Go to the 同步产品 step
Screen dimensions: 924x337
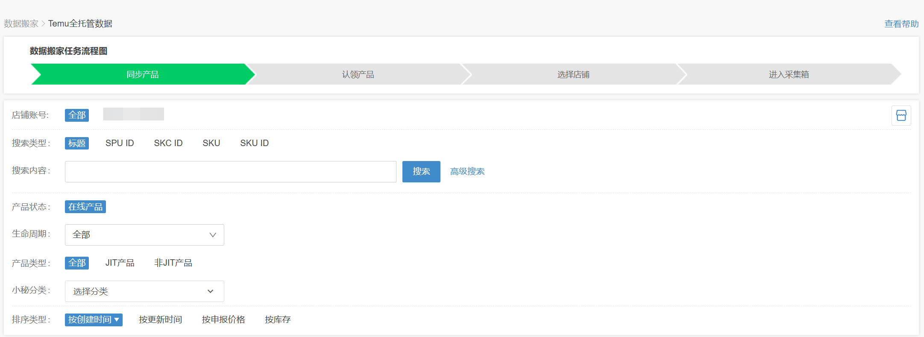click(143, 74)
